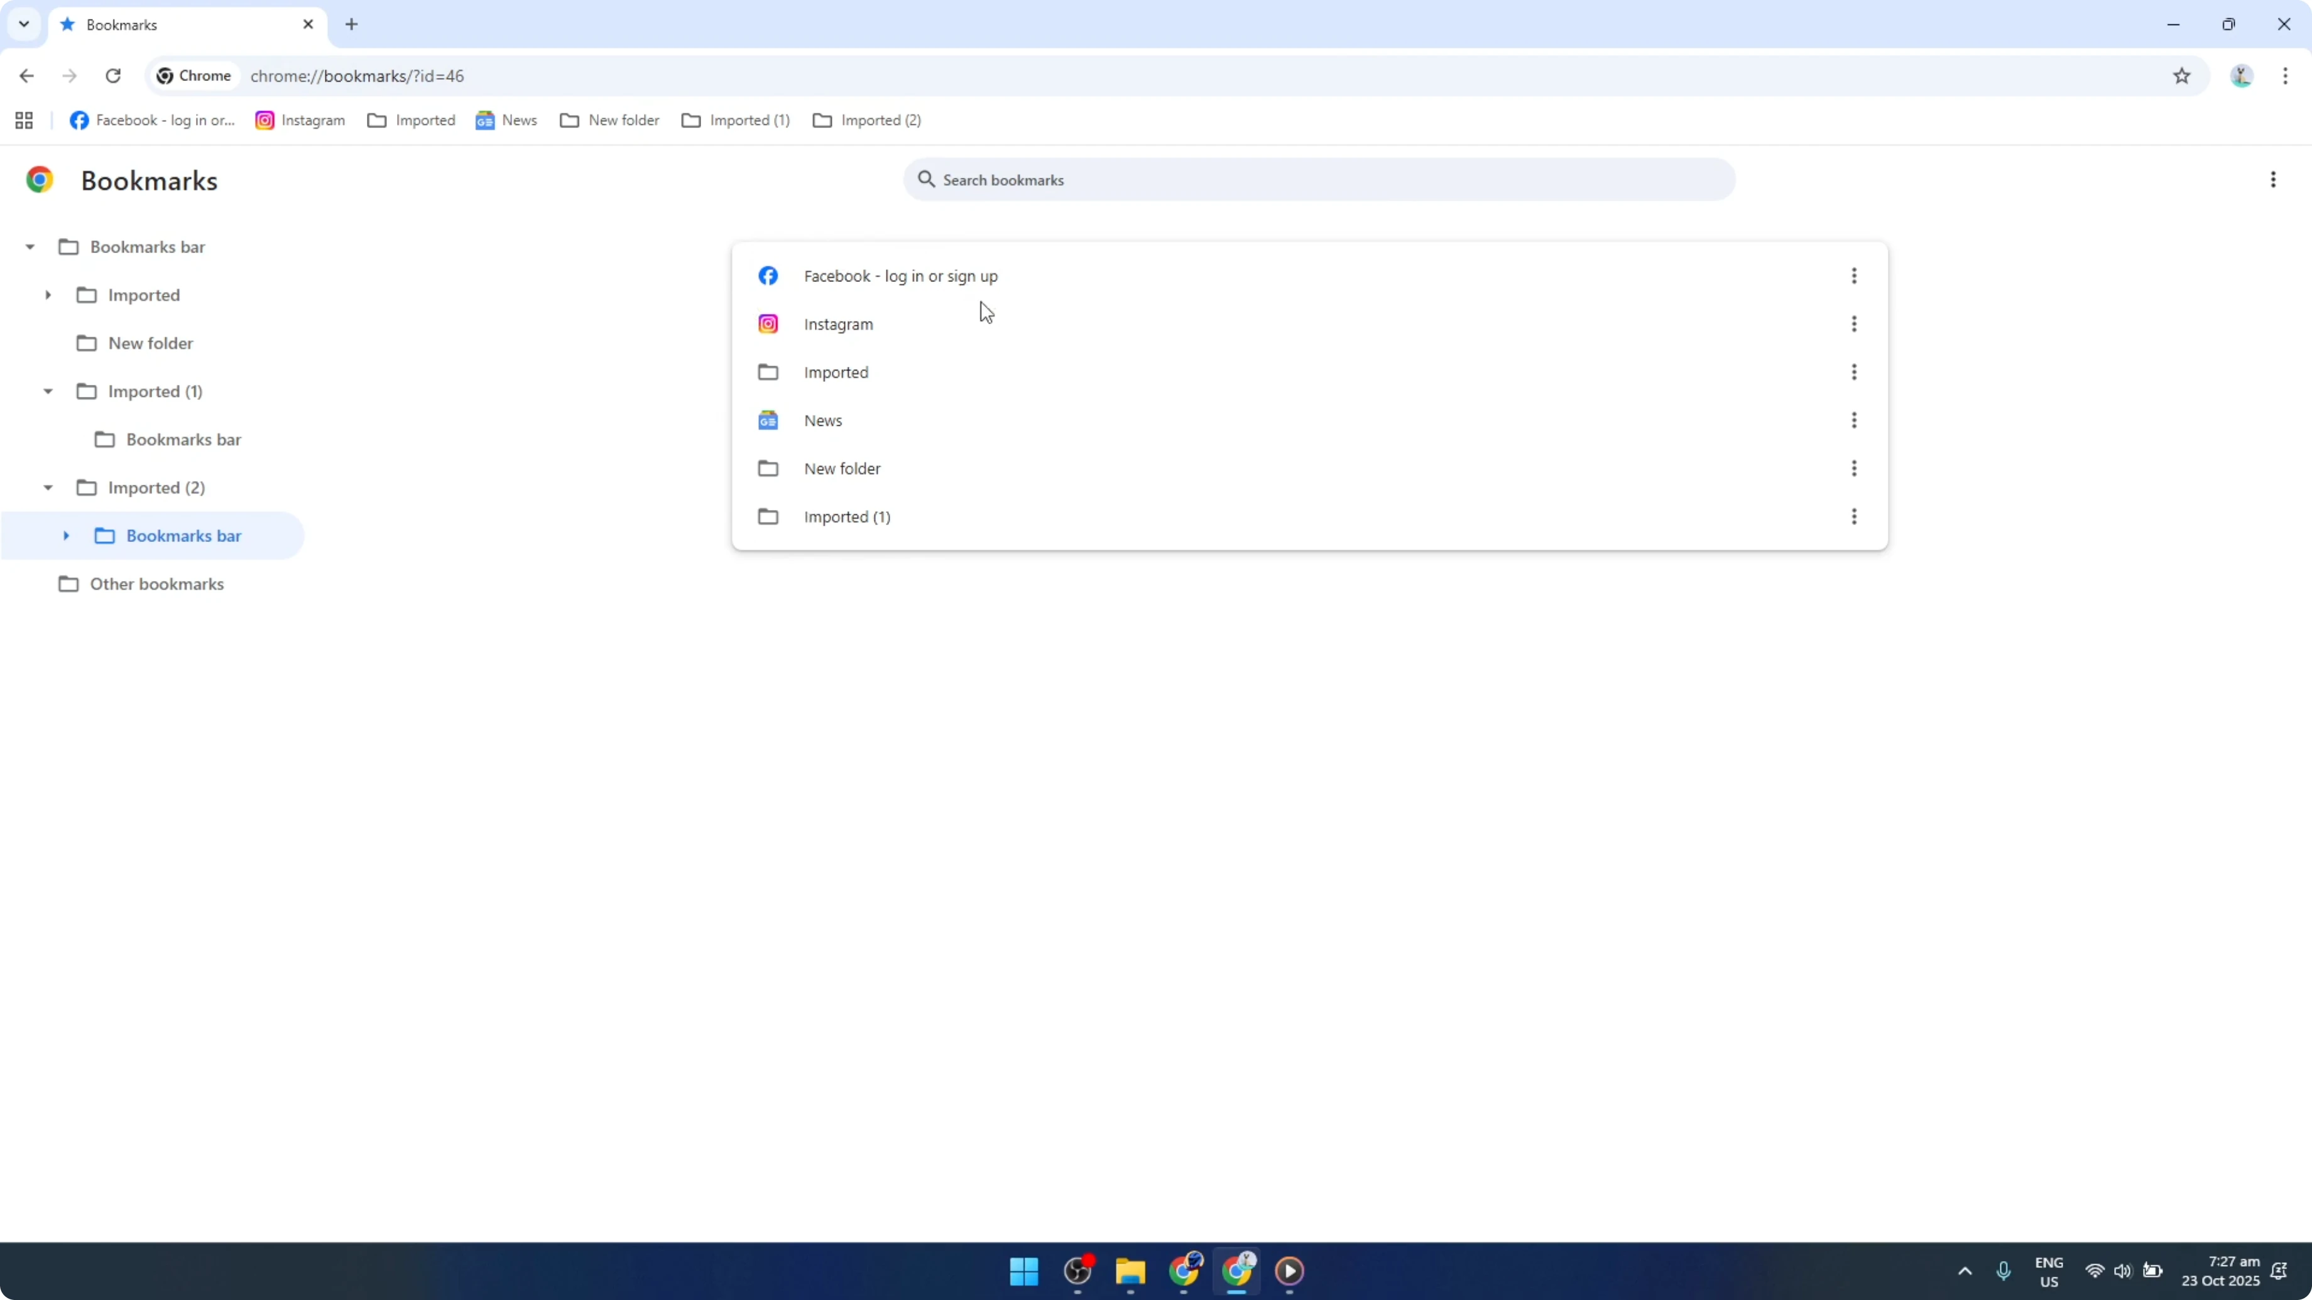Viewport: 2312px width, 1300px height.
Task: Collapse the Imported (2) tree folder
Action: (48, 487)
